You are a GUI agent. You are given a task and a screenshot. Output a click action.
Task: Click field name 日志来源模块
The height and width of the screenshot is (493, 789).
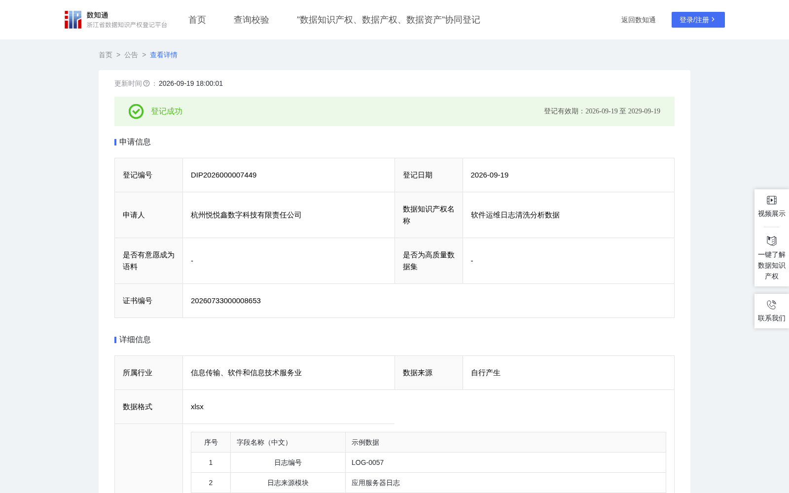(288, 483)
